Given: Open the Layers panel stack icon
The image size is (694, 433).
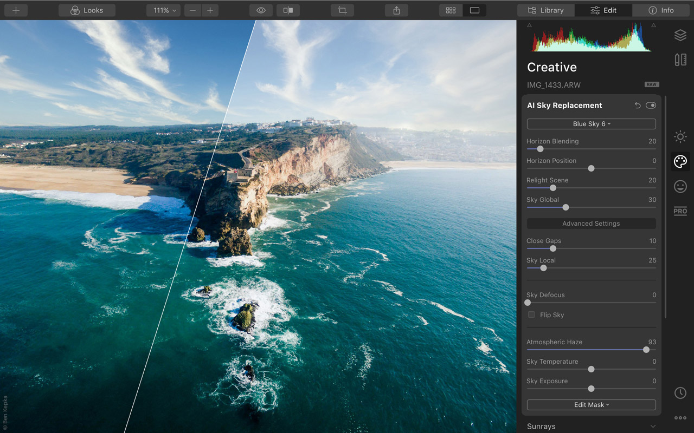Looking at the screenshot, I should [680, 35].
